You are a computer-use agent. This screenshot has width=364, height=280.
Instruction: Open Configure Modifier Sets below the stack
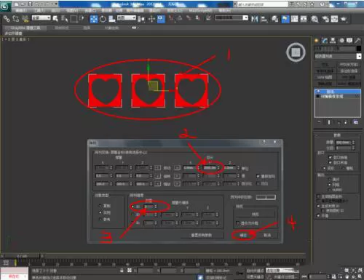[x=356, y=122]
